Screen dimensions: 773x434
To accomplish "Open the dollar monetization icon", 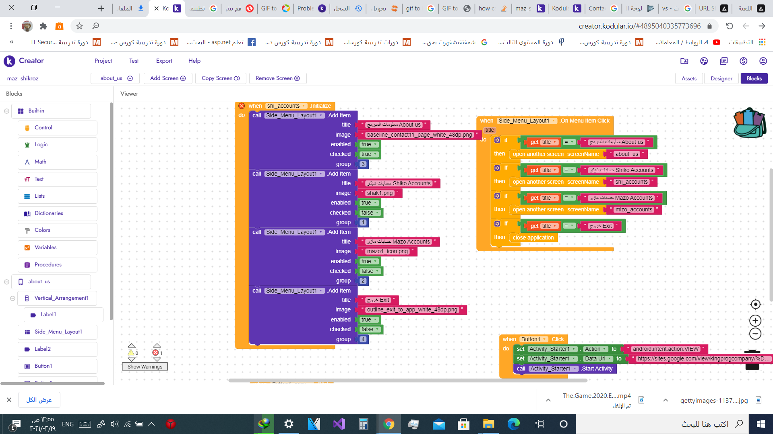I will [x=743, y=61].
